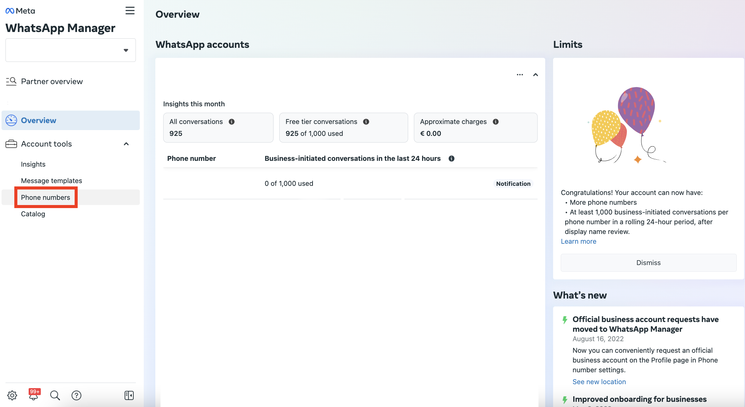Click the Dismiss button

click(x=648, y=263)
